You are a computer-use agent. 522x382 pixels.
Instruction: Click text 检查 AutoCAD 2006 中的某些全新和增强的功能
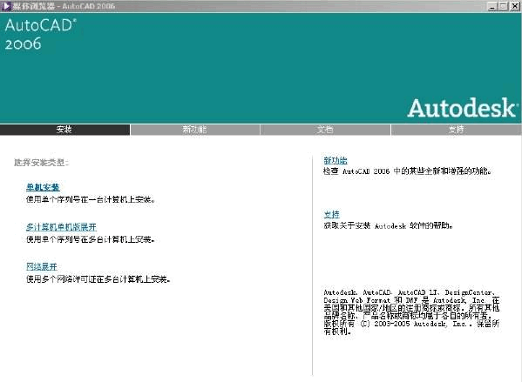(408, 171)
